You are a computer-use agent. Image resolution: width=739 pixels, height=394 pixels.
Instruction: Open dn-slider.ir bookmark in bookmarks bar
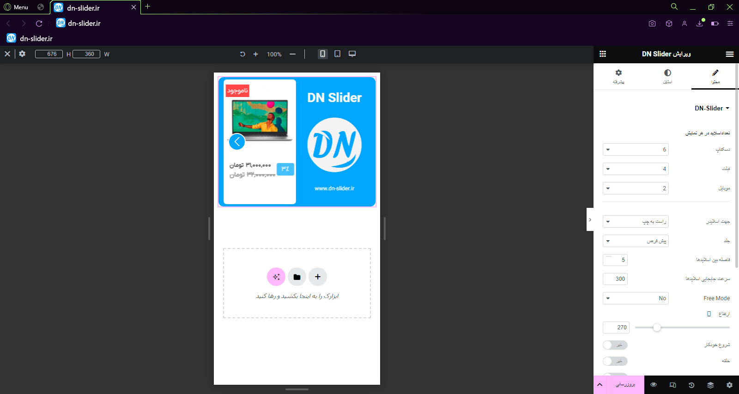point(30,38)
